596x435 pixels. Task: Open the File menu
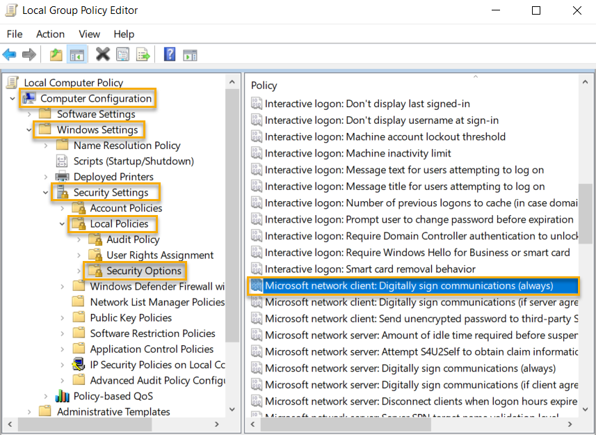pyautogui.click(x=14, y=33)
